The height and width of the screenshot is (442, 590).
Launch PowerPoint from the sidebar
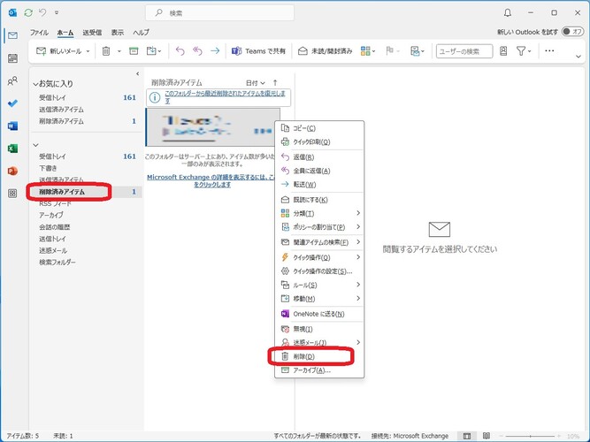point(12,171)
